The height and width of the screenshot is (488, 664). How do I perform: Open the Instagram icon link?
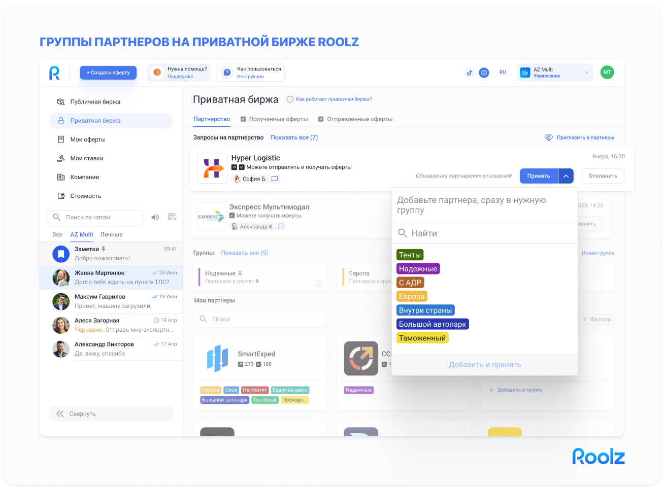[484, 73]
